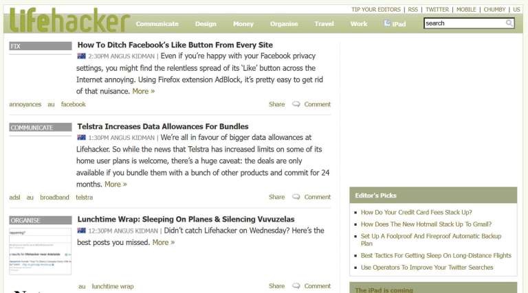Open the Money navigation menu
Viewport: 528px width, 293px height.
[243, 24]
